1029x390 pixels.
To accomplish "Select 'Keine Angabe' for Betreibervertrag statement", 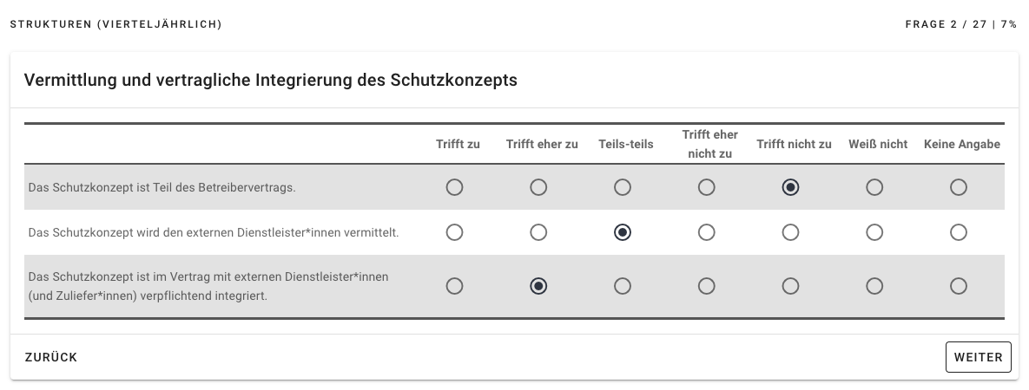I will pyautogui.click(x=959, y=187).
